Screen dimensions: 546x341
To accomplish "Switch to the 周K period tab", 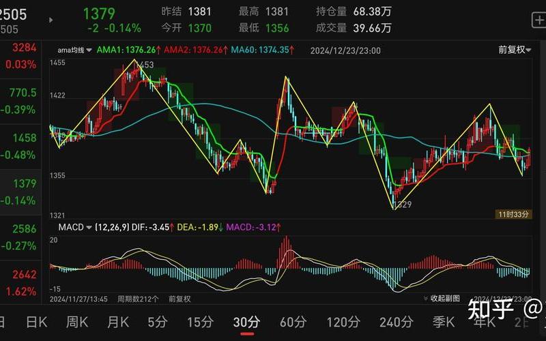I will [x=77, y=322].
